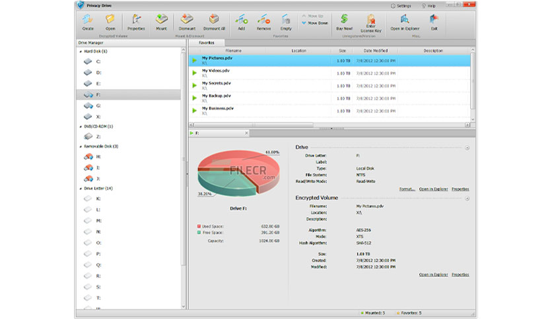552x319 pixels.
Task: Select hard disk E: in Drive Manager
Action: tap(129, 84)
